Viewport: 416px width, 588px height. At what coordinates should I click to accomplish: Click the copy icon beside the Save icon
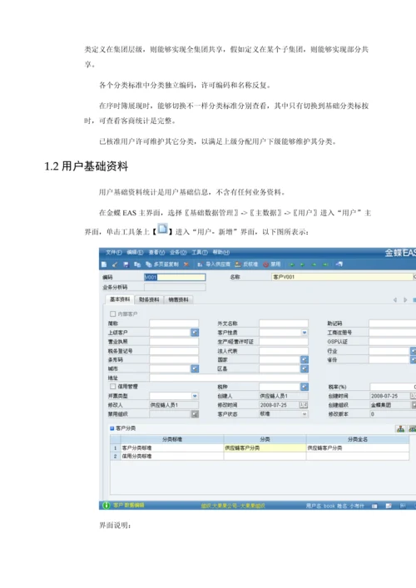(x=137, y=264)
